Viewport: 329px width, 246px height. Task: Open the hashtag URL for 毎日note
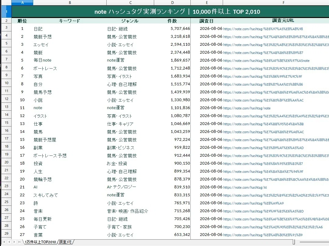266,61
